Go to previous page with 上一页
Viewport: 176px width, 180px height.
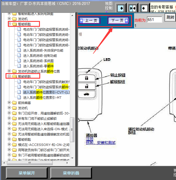point(89,20)
